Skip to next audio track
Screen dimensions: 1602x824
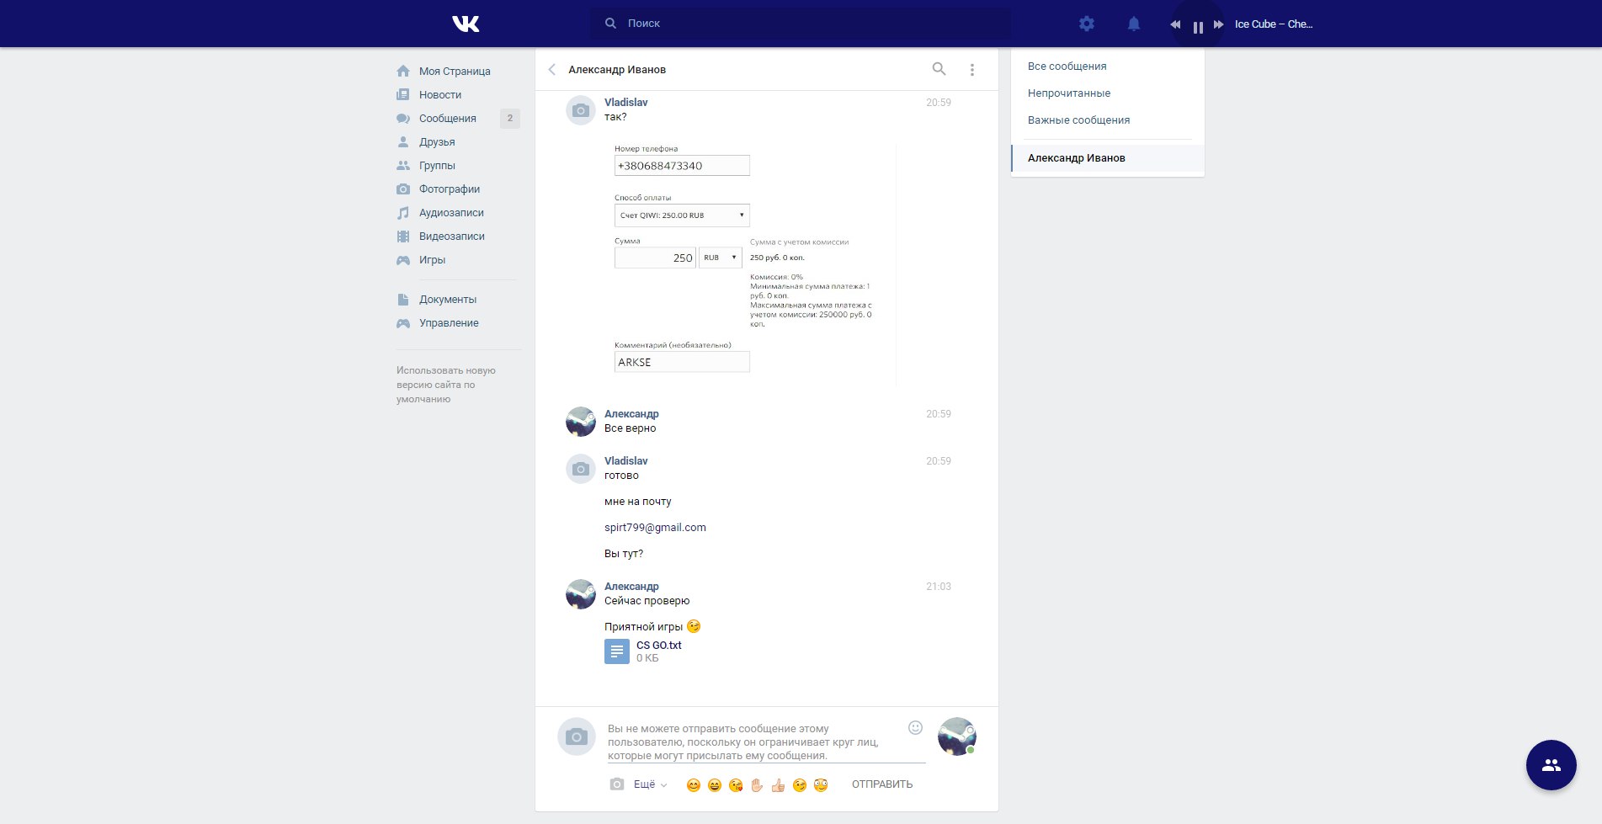click(1218, 24)
